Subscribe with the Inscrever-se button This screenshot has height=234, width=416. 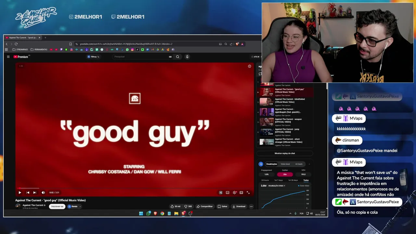point(57,206)
